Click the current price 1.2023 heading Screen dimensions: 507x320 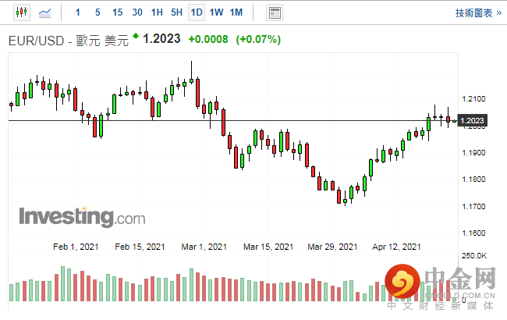[161, 39]
